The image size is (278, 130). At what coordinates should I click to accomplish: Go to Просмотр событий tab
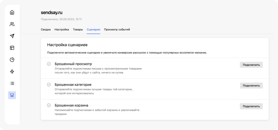point(117,30)
